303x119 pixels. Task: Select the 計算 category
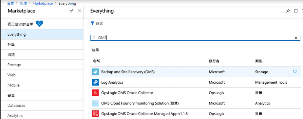[x=42, y=44]
